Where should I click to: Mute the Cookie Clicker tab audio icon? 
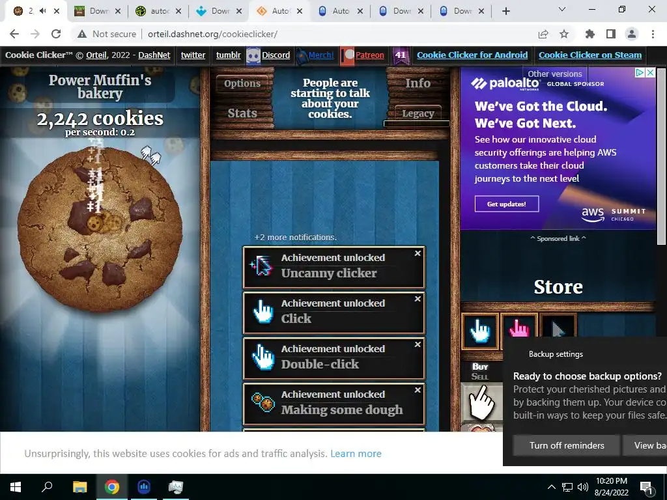42,11
